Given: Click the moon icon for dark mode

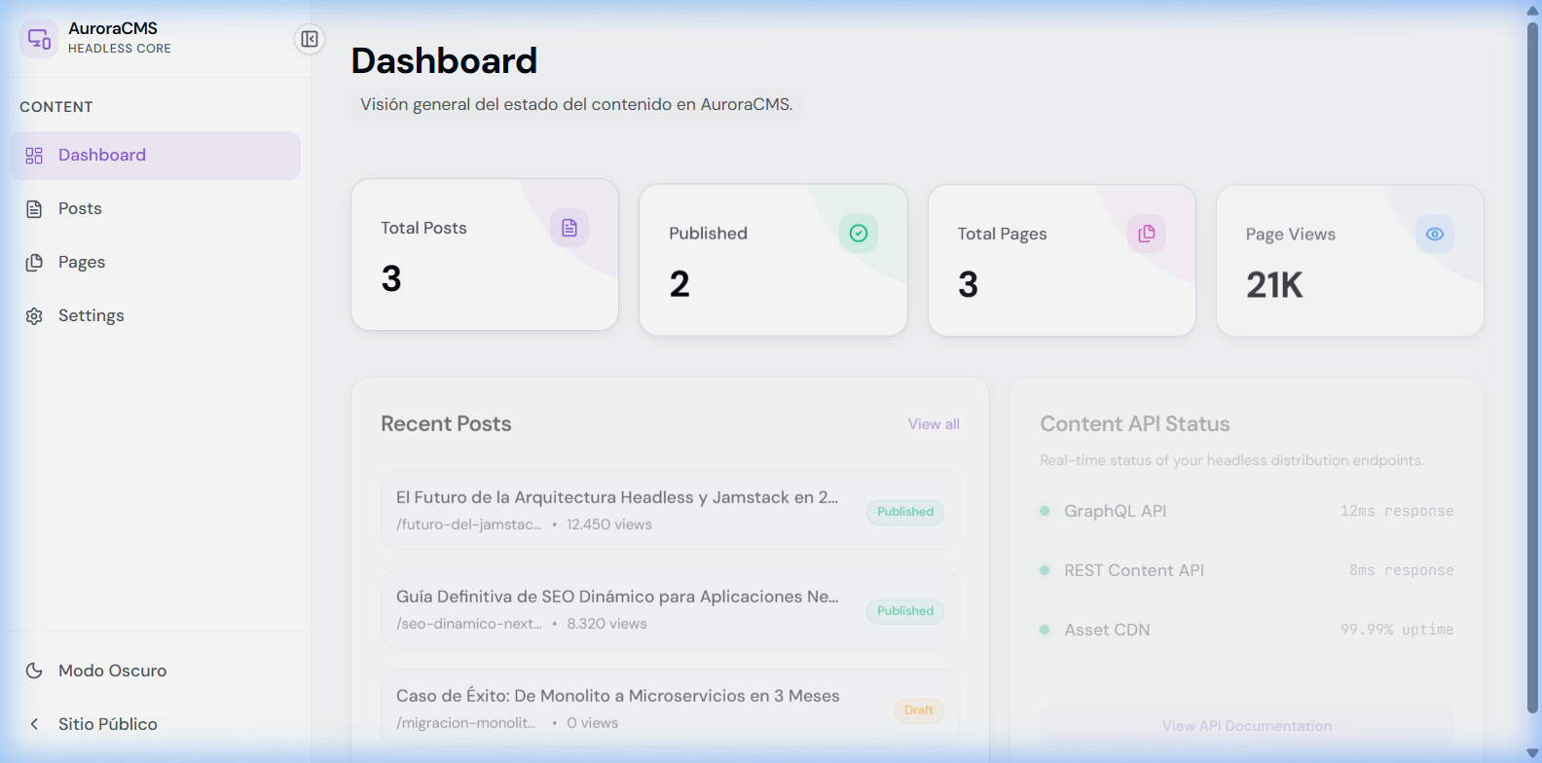Looking at the screenshot, I should [x=34, y=671].
